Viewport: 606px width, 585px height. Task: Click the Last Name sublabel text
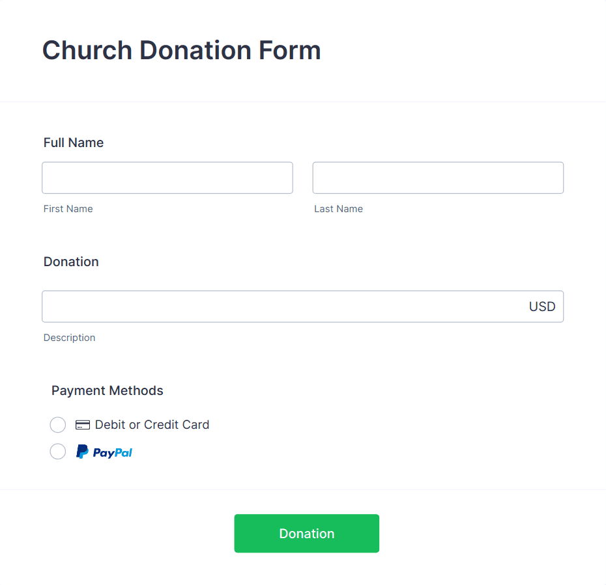tap(339, 209)
